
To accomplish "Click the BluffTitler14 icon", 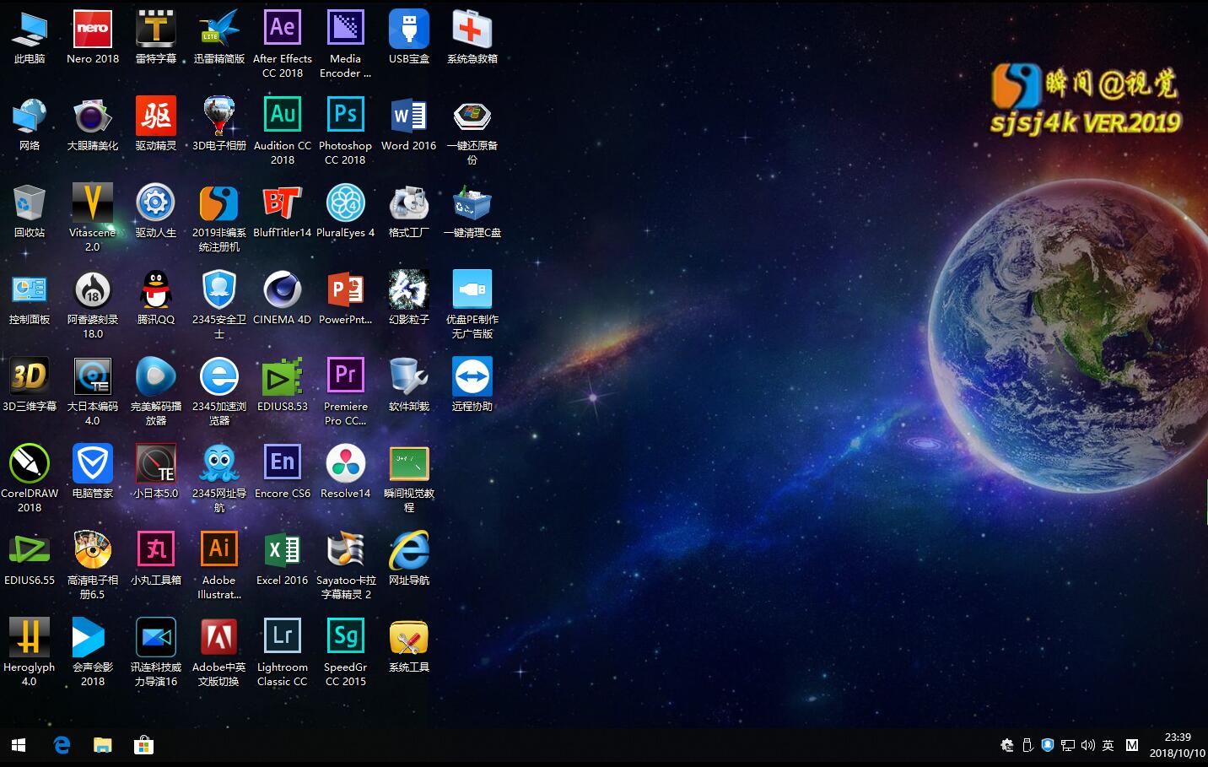I will (x=283, y=203).
